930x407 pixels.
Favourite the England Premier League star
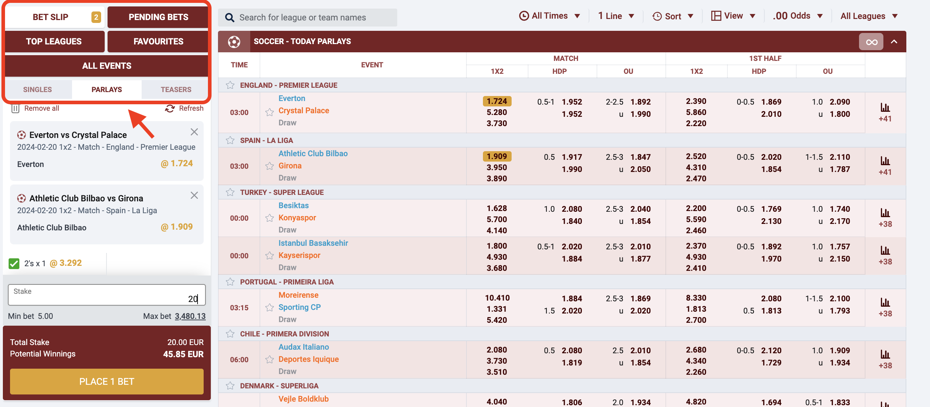[230, 85]
